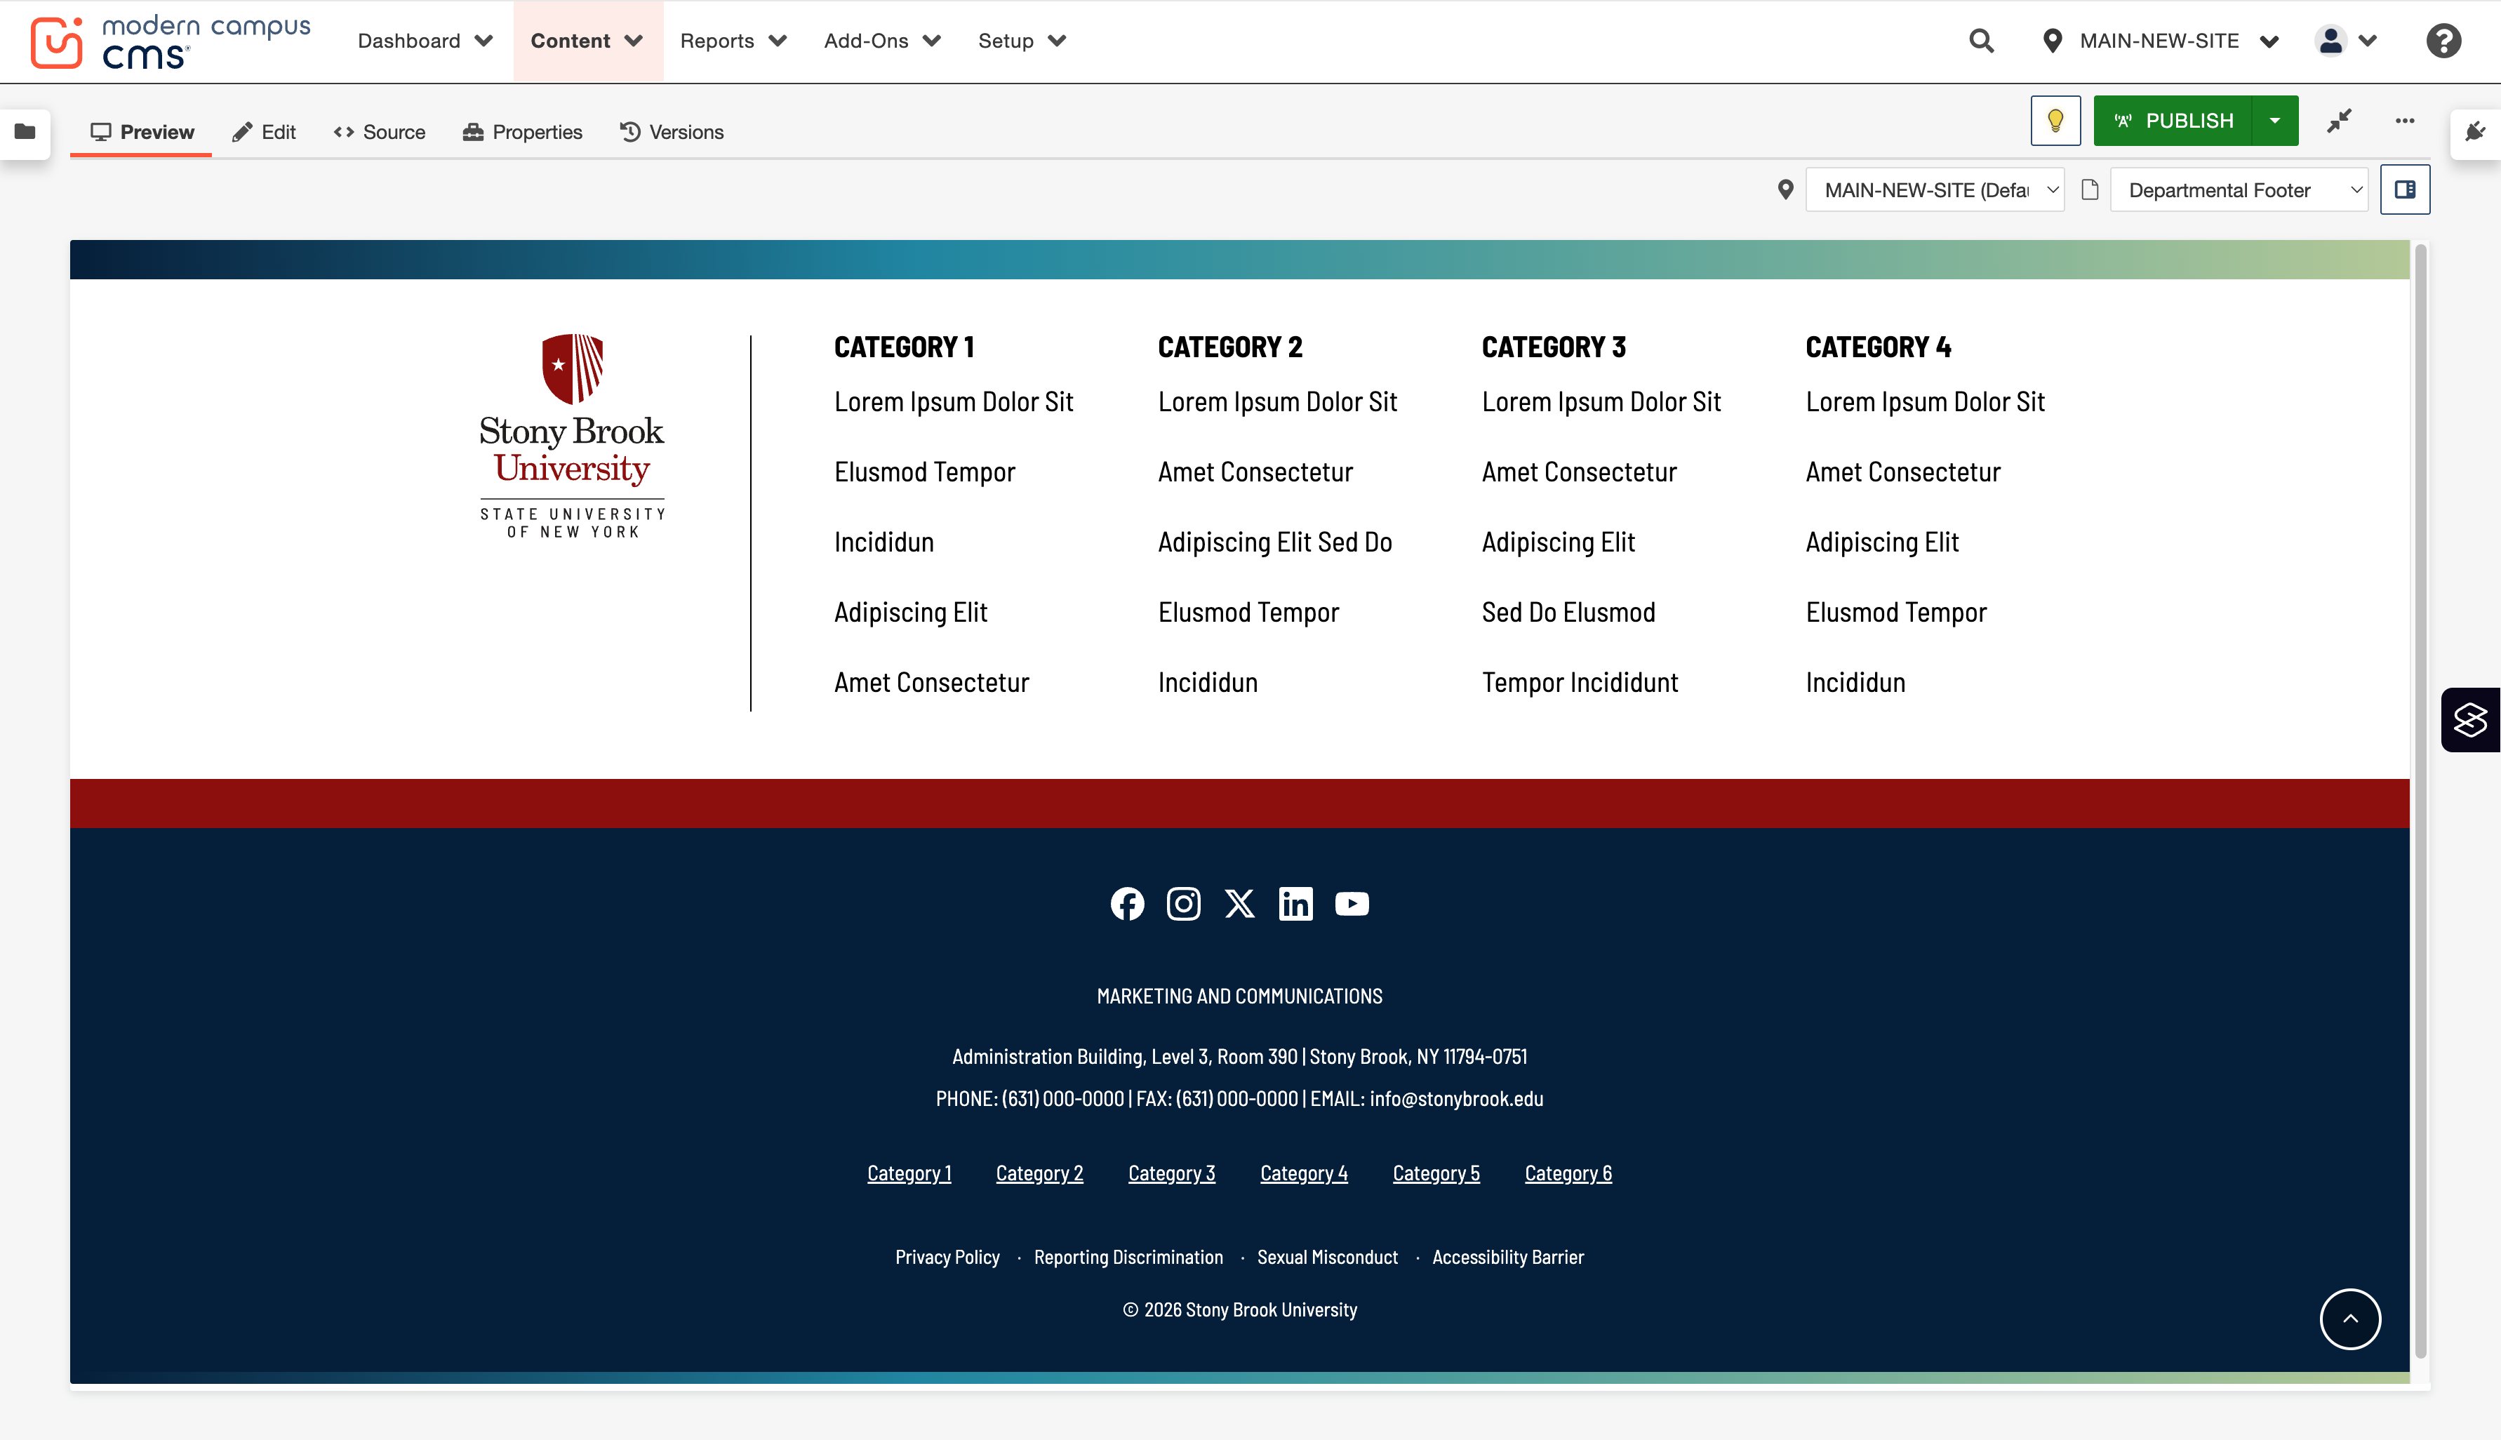Open the YouTube social icon
2501x1440 pixels.
(1352, 904)
